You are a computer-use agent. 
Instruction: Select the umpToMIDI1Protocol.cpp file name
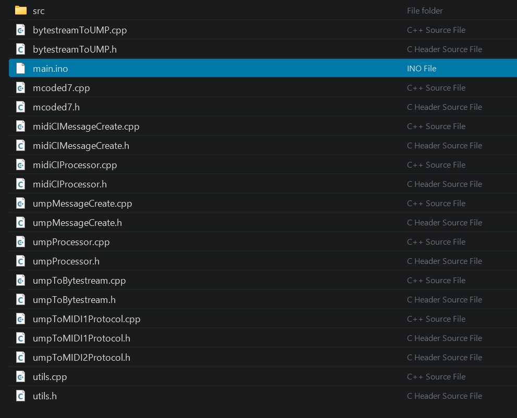[87, 319]
